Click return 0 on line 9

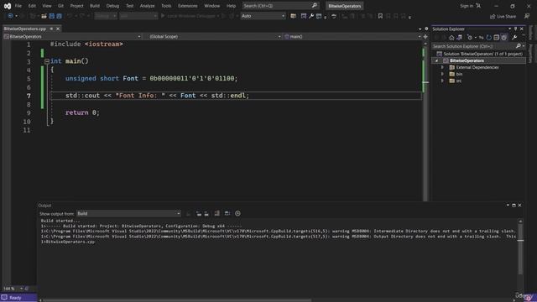[x=82, y=112]
